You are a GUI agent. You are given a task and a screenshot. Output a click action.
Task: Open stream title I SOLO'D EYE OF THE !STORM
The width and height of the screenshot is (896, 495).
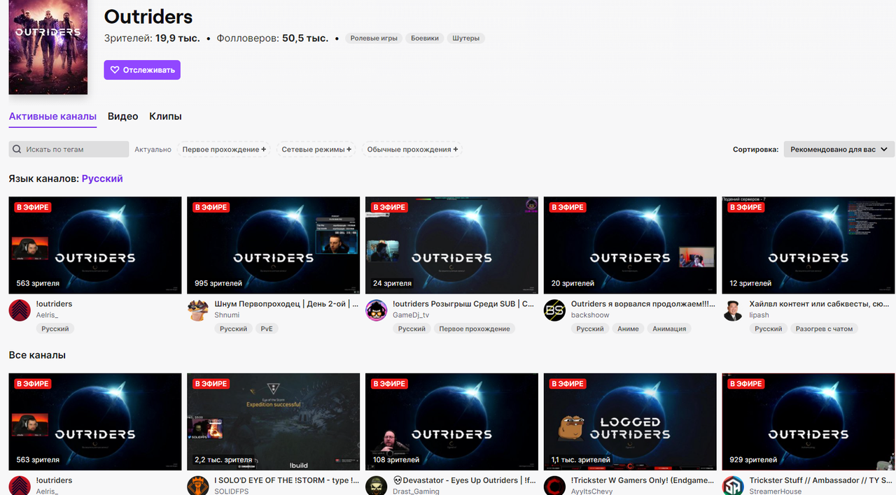click(x=286, y=480)
